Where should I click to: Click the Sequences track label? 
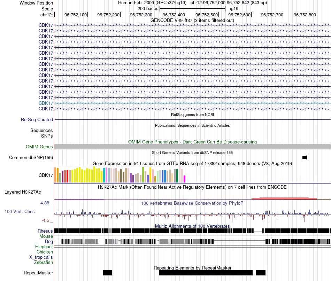click(41, 131)
